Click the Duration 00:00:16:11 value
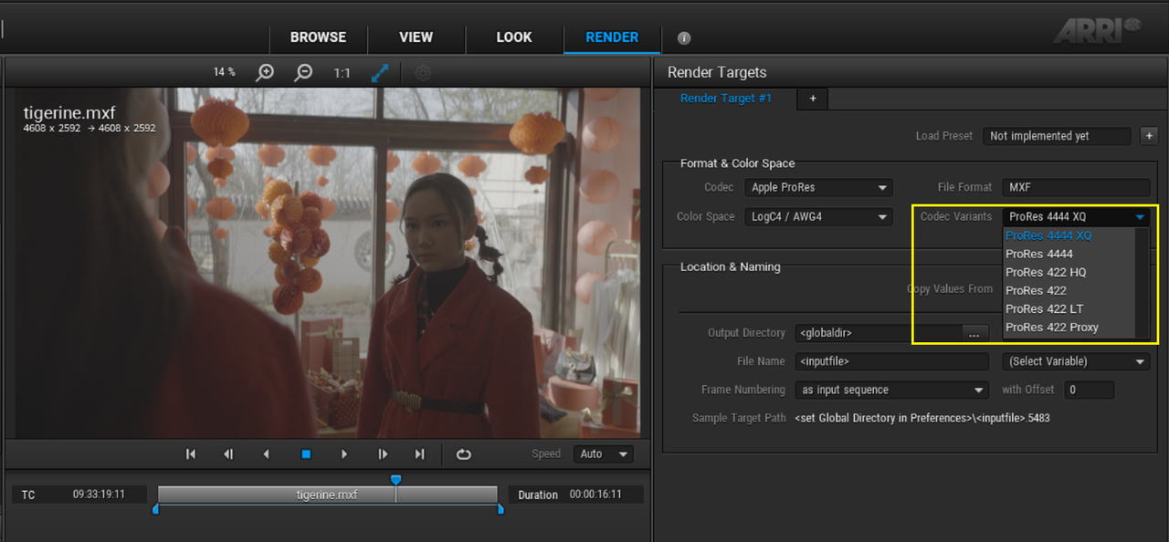The width and height of the screenshot is (1169, 542). (595, 495)
